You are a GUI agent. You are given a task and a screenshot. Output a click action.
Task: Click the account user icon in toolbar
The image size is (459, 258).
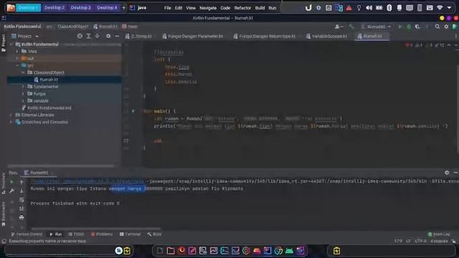point(339,27)
